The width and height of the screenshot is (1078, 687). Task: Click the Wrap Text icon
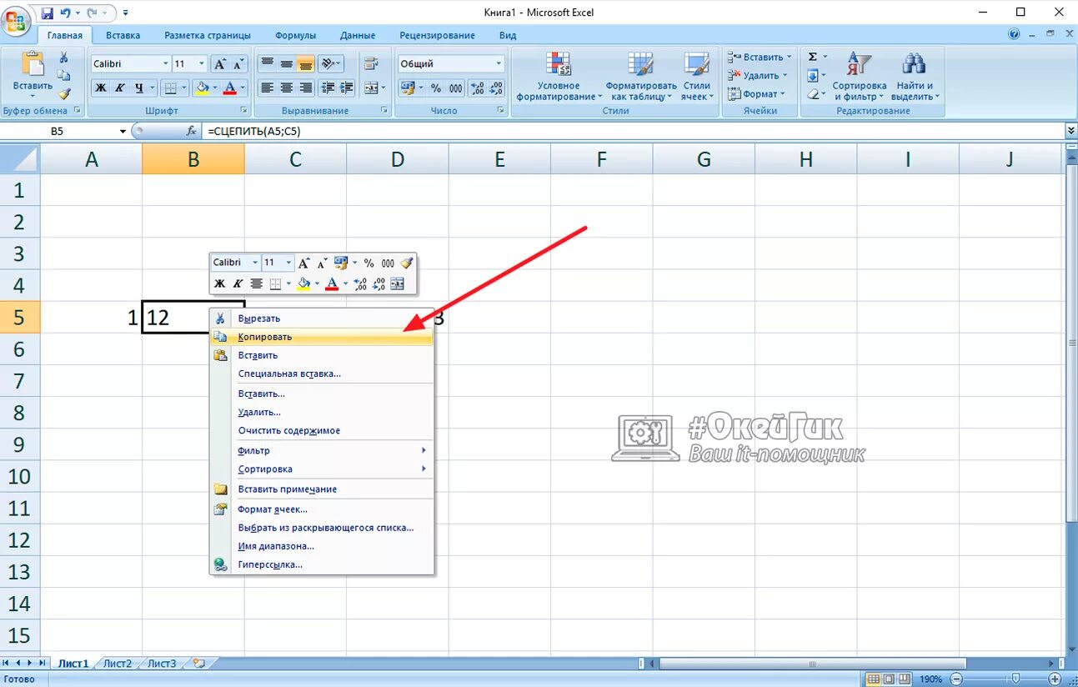point(372,64)
